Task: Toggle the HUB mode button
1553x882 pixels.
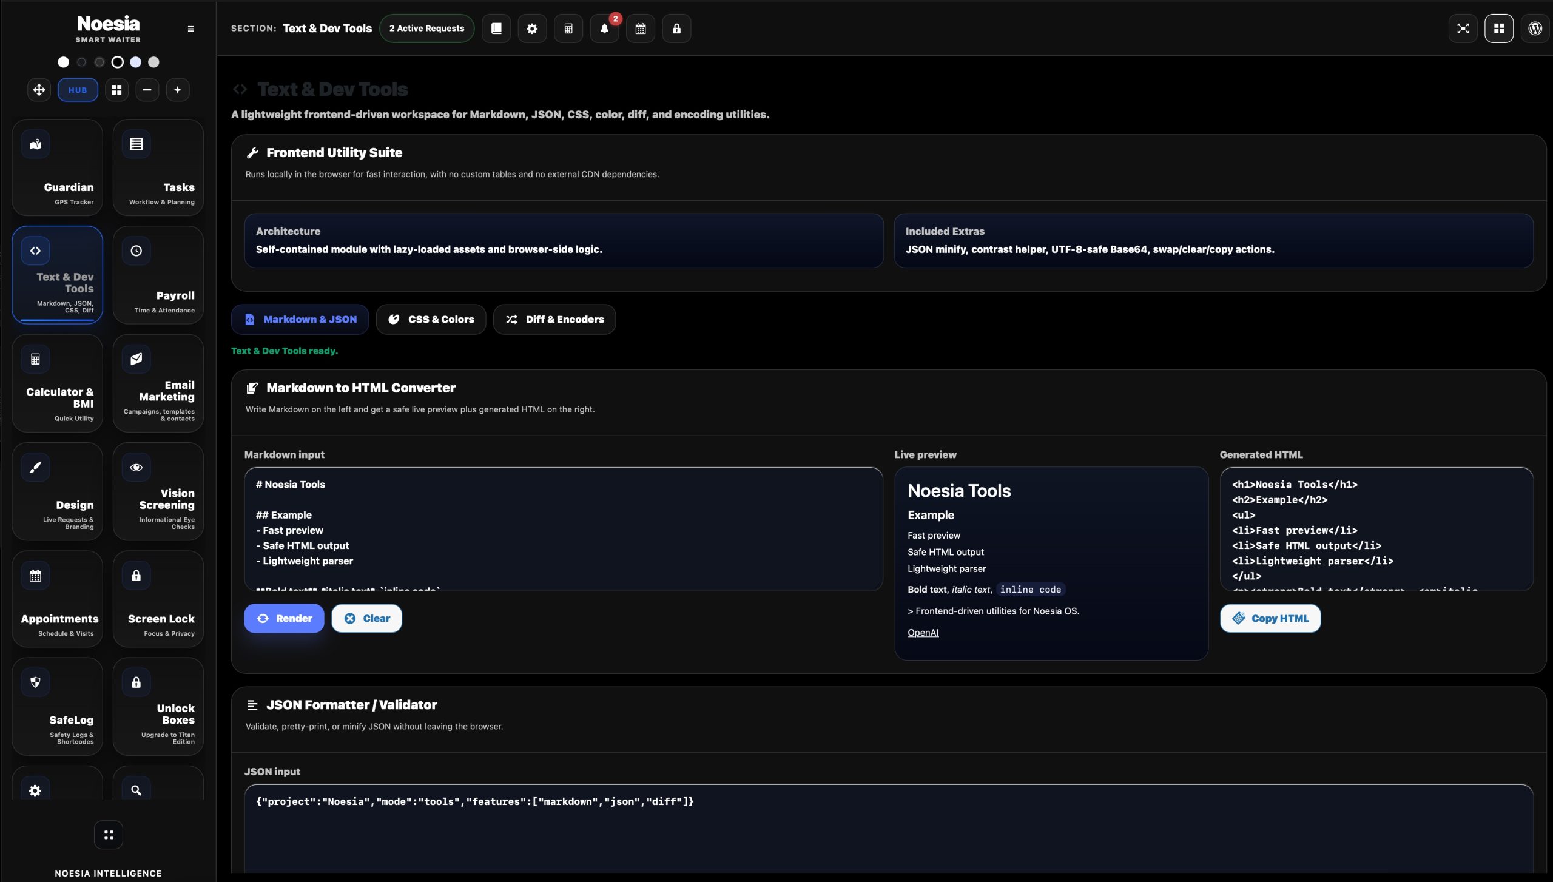Action: click(78, 90)
